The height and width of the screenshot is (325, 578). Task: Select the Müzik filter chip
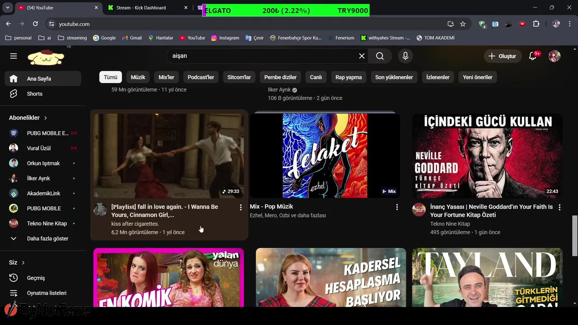138,77
